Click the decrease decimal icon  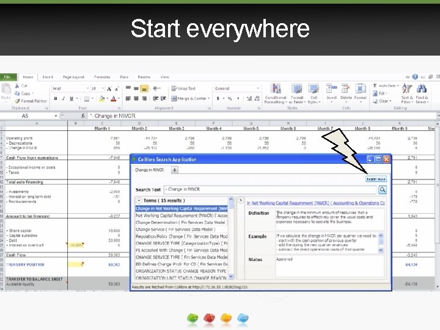(x=257, y=98)
